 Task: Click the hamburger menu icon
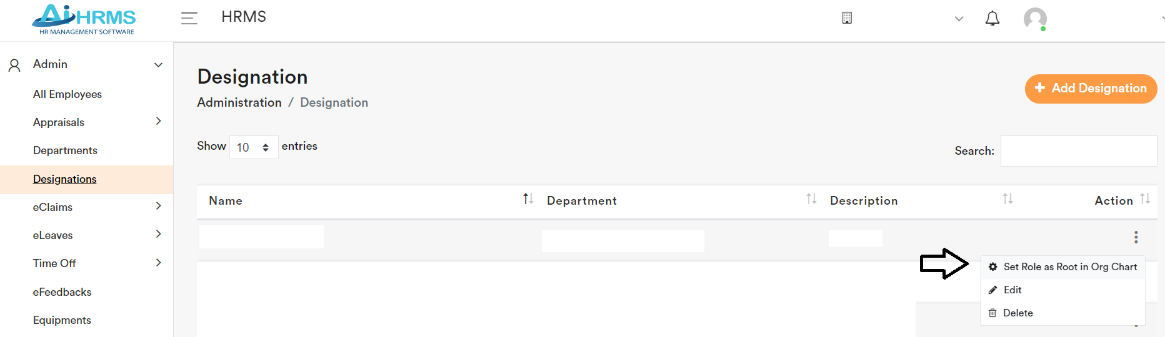coord(189,18)
